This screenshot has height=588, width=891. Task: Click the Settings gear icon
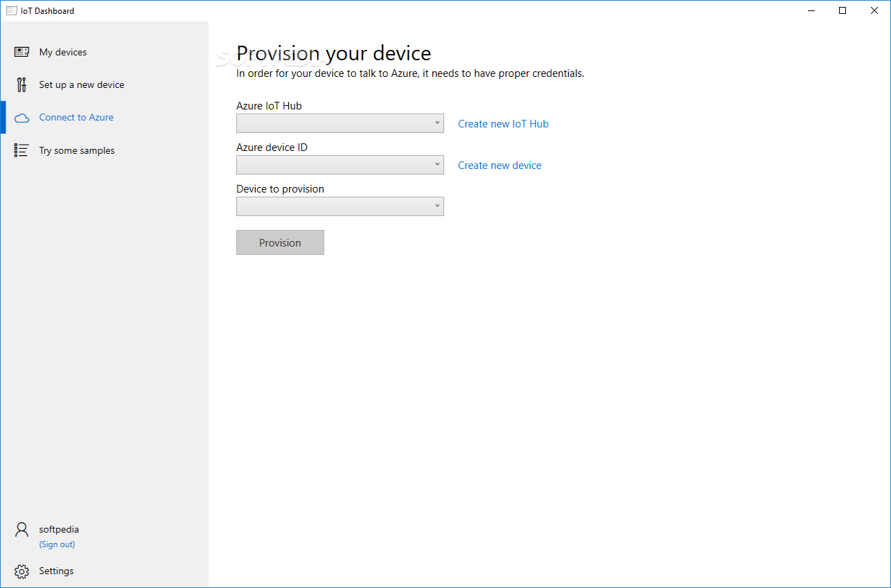tap(21, 571)
